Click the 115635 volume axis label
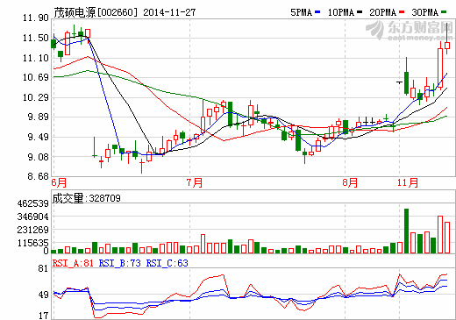 (33, 243)
